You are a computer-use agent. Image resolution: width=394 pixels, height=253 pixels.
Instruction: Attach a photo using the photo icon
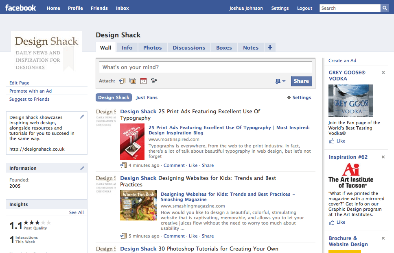133,81
